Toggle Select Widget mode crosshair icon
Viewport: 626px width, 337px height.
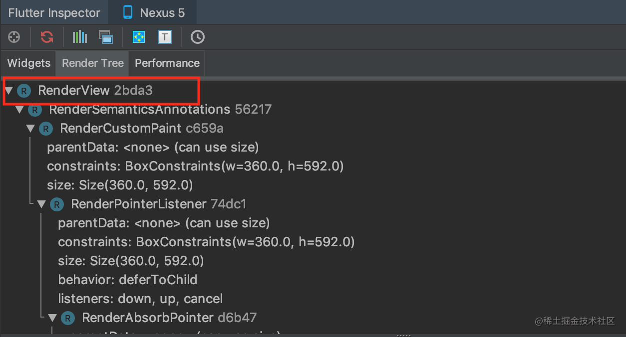click(14, 37)
